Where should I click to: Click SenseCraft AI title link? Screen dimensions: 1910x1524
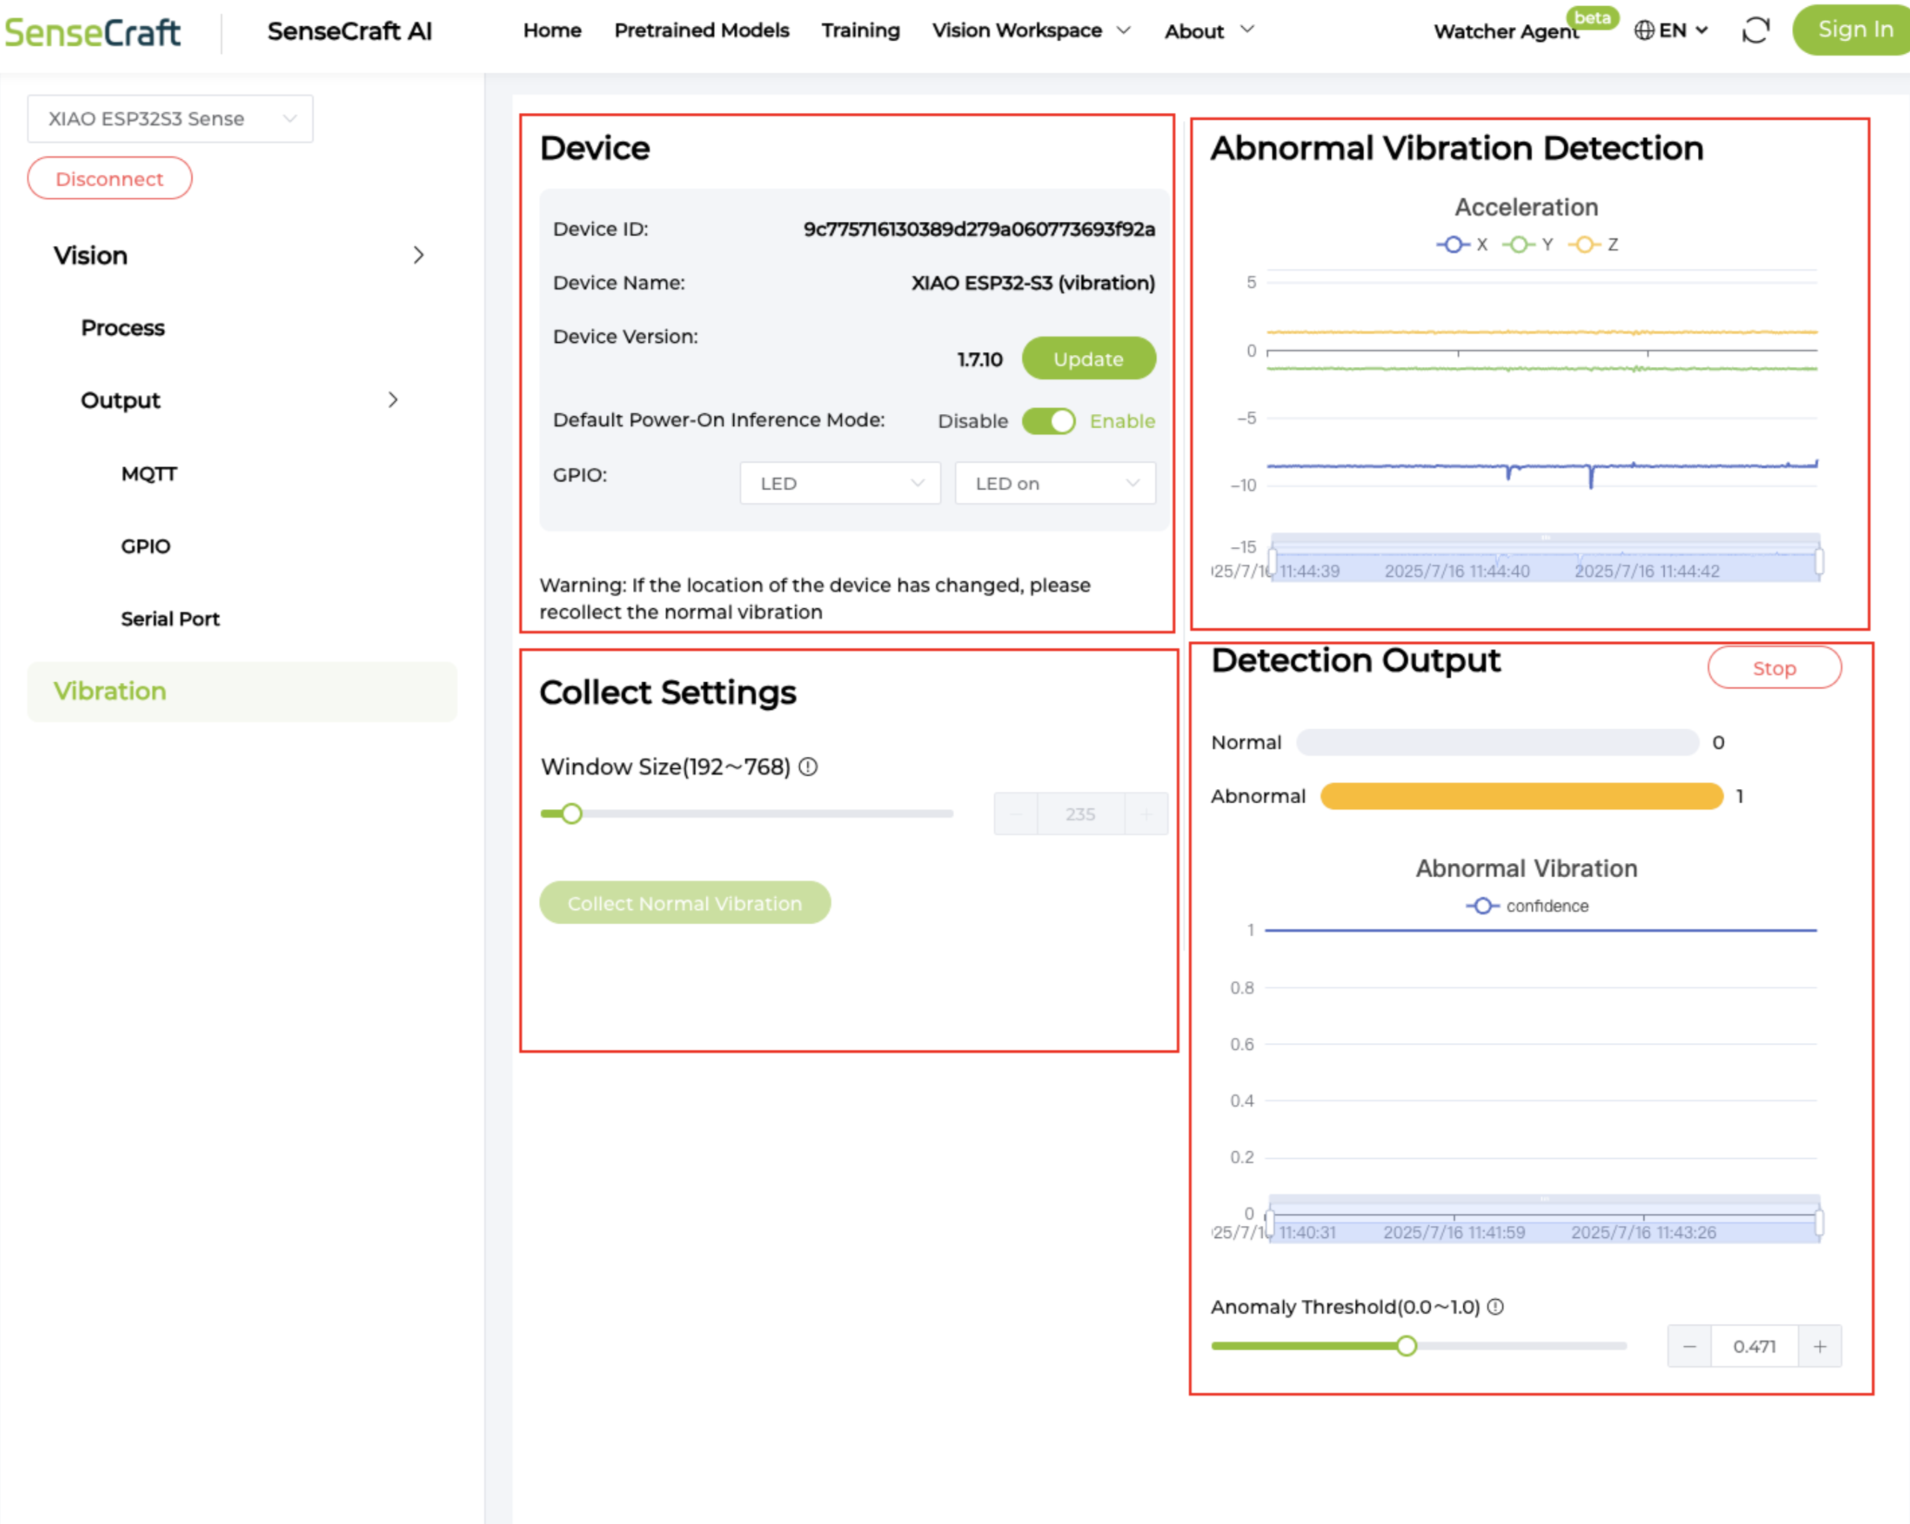(350, 31)
